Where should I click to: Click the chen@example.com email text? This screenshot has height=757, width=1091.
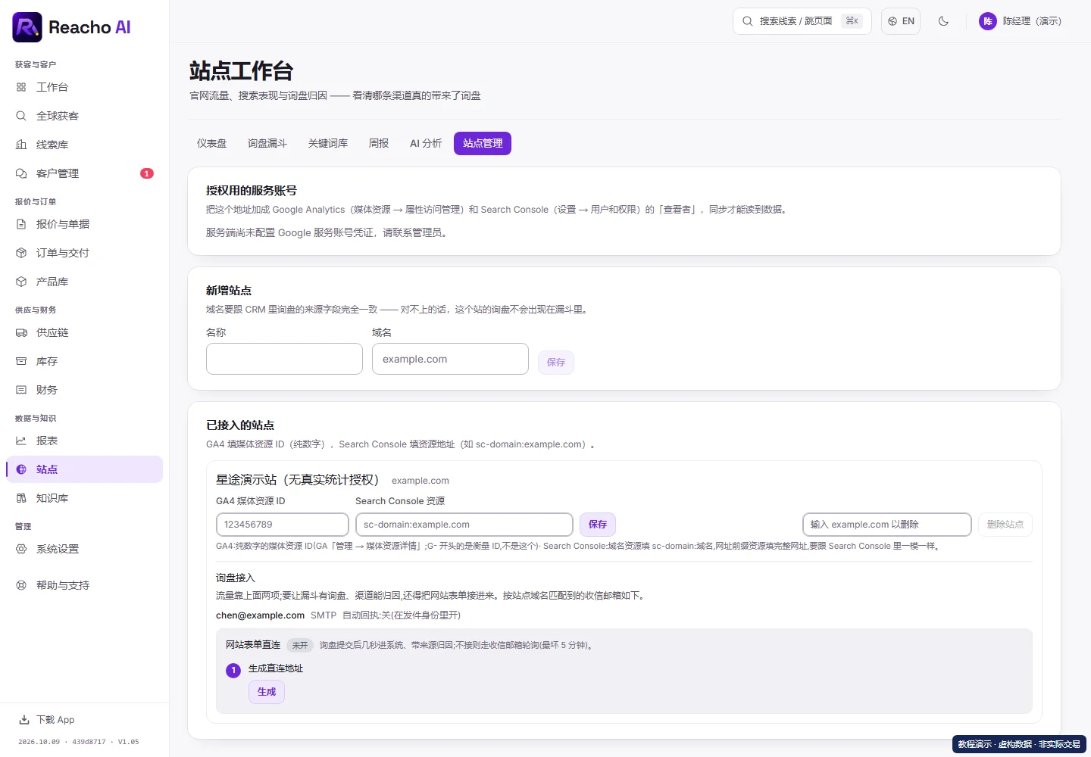260,615
